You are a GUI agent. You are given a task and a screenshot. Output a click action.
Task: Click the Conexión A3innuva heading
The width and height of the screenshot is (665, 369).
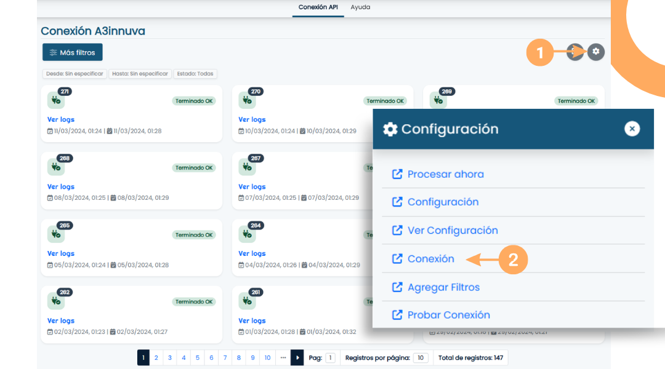93,31
